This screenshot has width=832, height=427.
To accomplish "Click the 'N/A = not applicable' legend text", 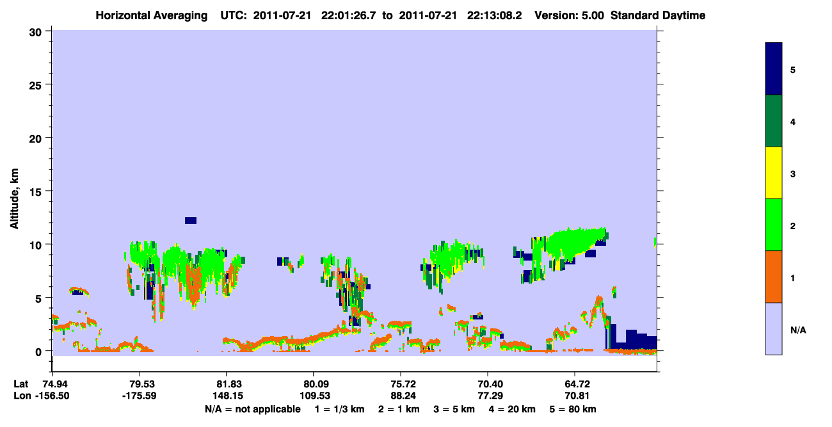I will (252, 409).
